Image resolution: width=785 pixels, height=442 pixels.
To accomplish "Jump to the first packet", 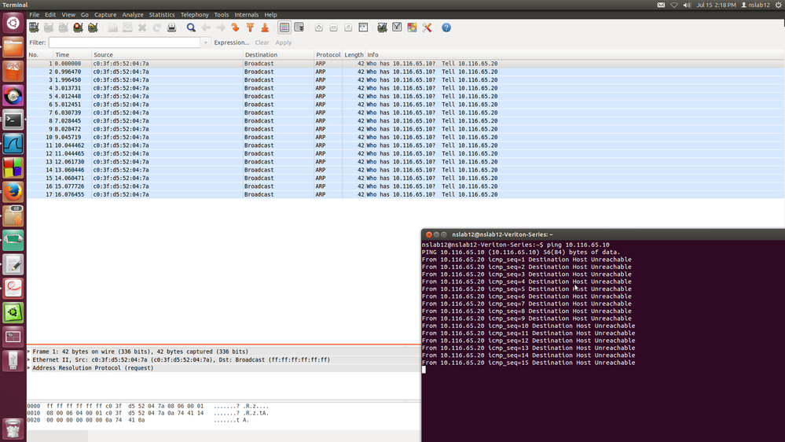I will pyautogui.click(x=250, y=28).
